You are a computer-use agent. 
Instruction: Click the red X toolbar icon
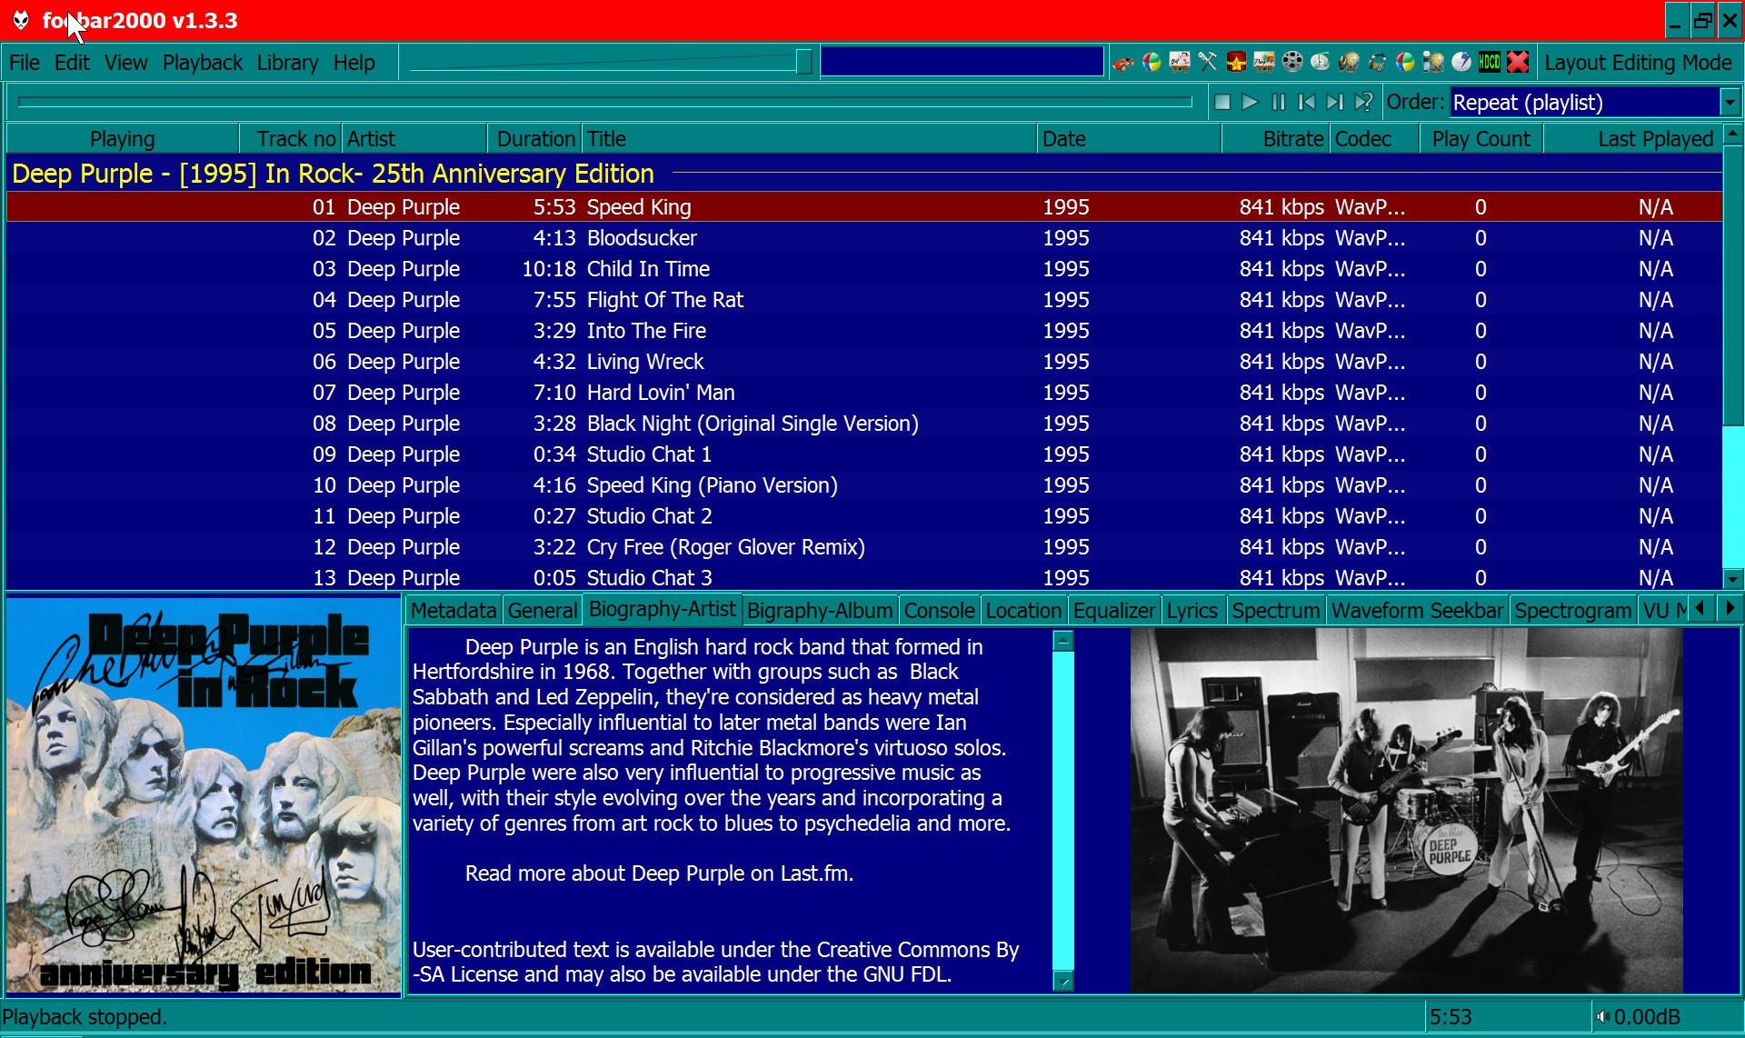click(1518, 62)
